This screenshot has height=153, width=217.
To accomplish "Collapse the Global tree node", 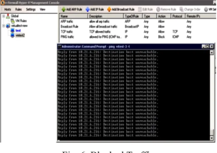I will click(4, 16).
